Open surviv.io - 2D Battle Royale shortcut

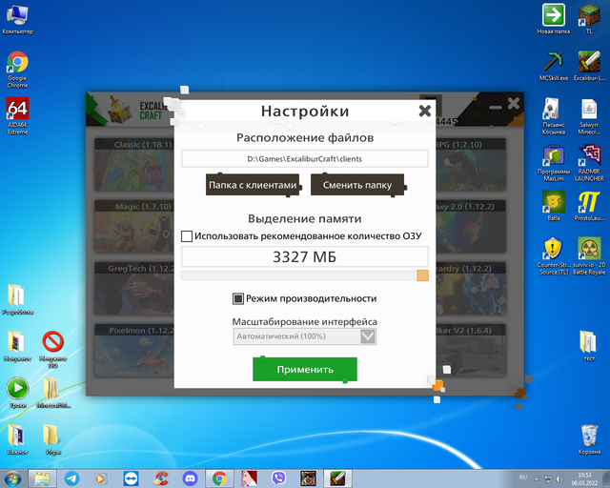pyautogui.click(x=589, y=256)
